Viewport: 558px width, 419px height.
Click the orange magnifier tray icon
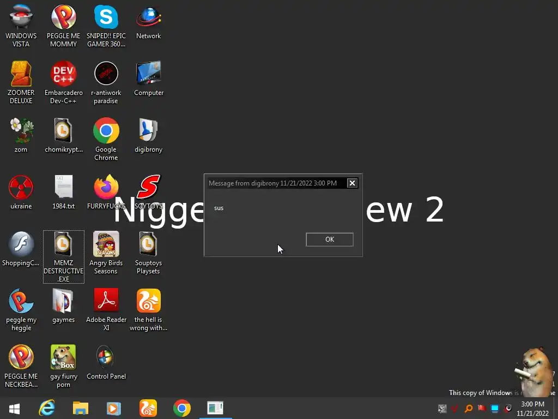[469, 409]
